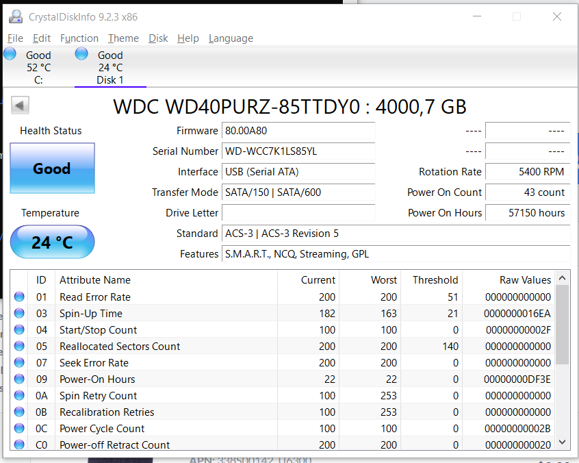This screenshot has height=463, width=579.
Task: Click the Attribute Name column header
Action: (95, 280)
